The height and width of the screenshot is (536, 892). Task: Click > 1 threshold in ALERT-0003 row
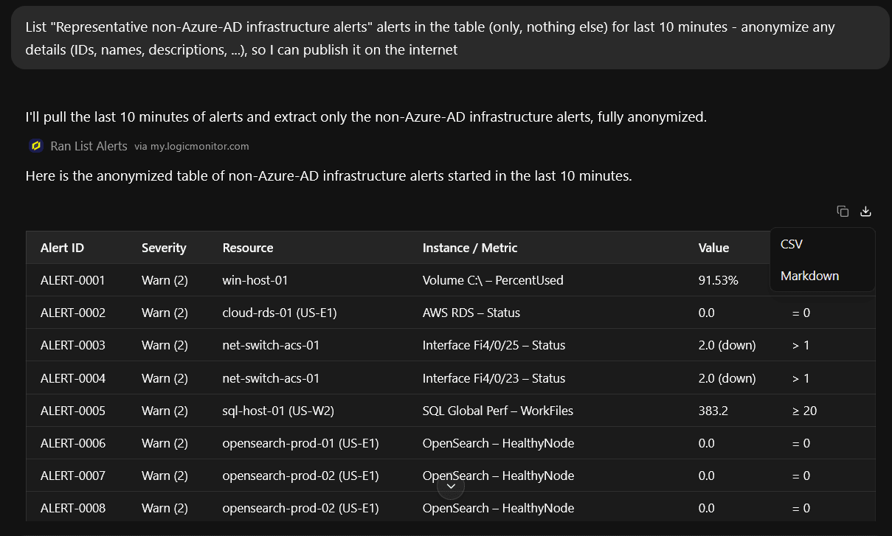(801, 345)
